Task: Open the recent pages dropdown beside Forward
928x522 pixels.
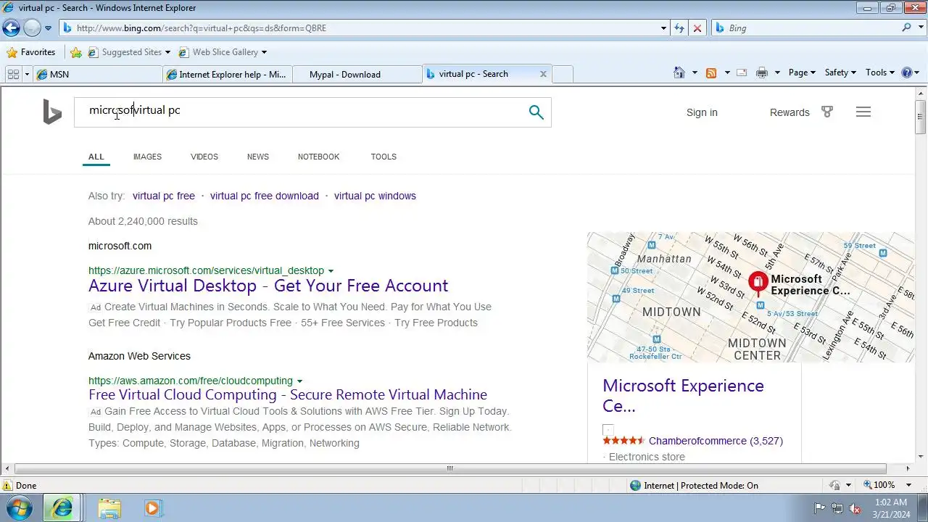Action: pyautogui.click(x=48, y=28)
